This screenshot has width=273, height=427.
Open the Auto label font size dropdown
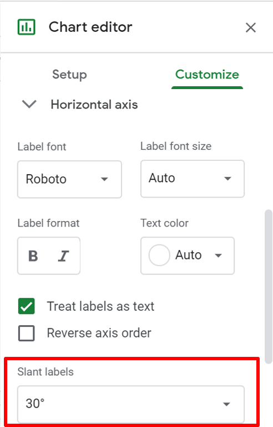[193, 179]
